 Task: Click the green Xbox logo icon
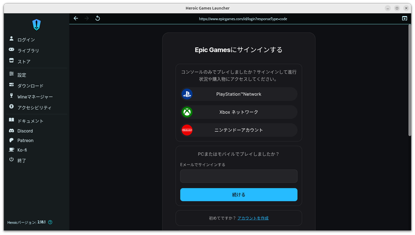pos(187,112)
